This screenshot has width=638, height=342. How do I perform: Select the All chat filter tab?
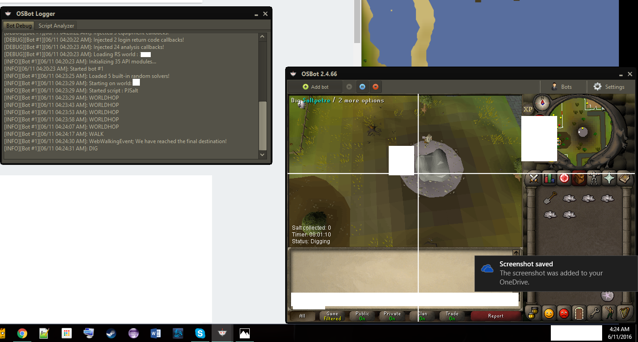(302, 316)
